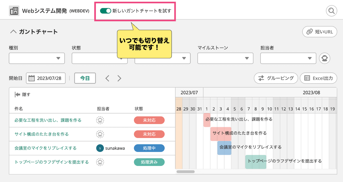Image resolution: width=343 pixels, height=182 pixels.
Task: Click the green Gantt bar for トップページのラフデザイン
Action: 256,162
